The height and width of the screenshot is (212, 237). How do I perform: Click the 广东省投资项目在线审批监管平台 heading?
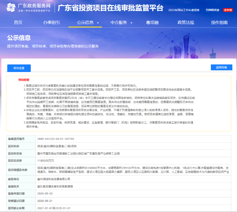(111, 8)
